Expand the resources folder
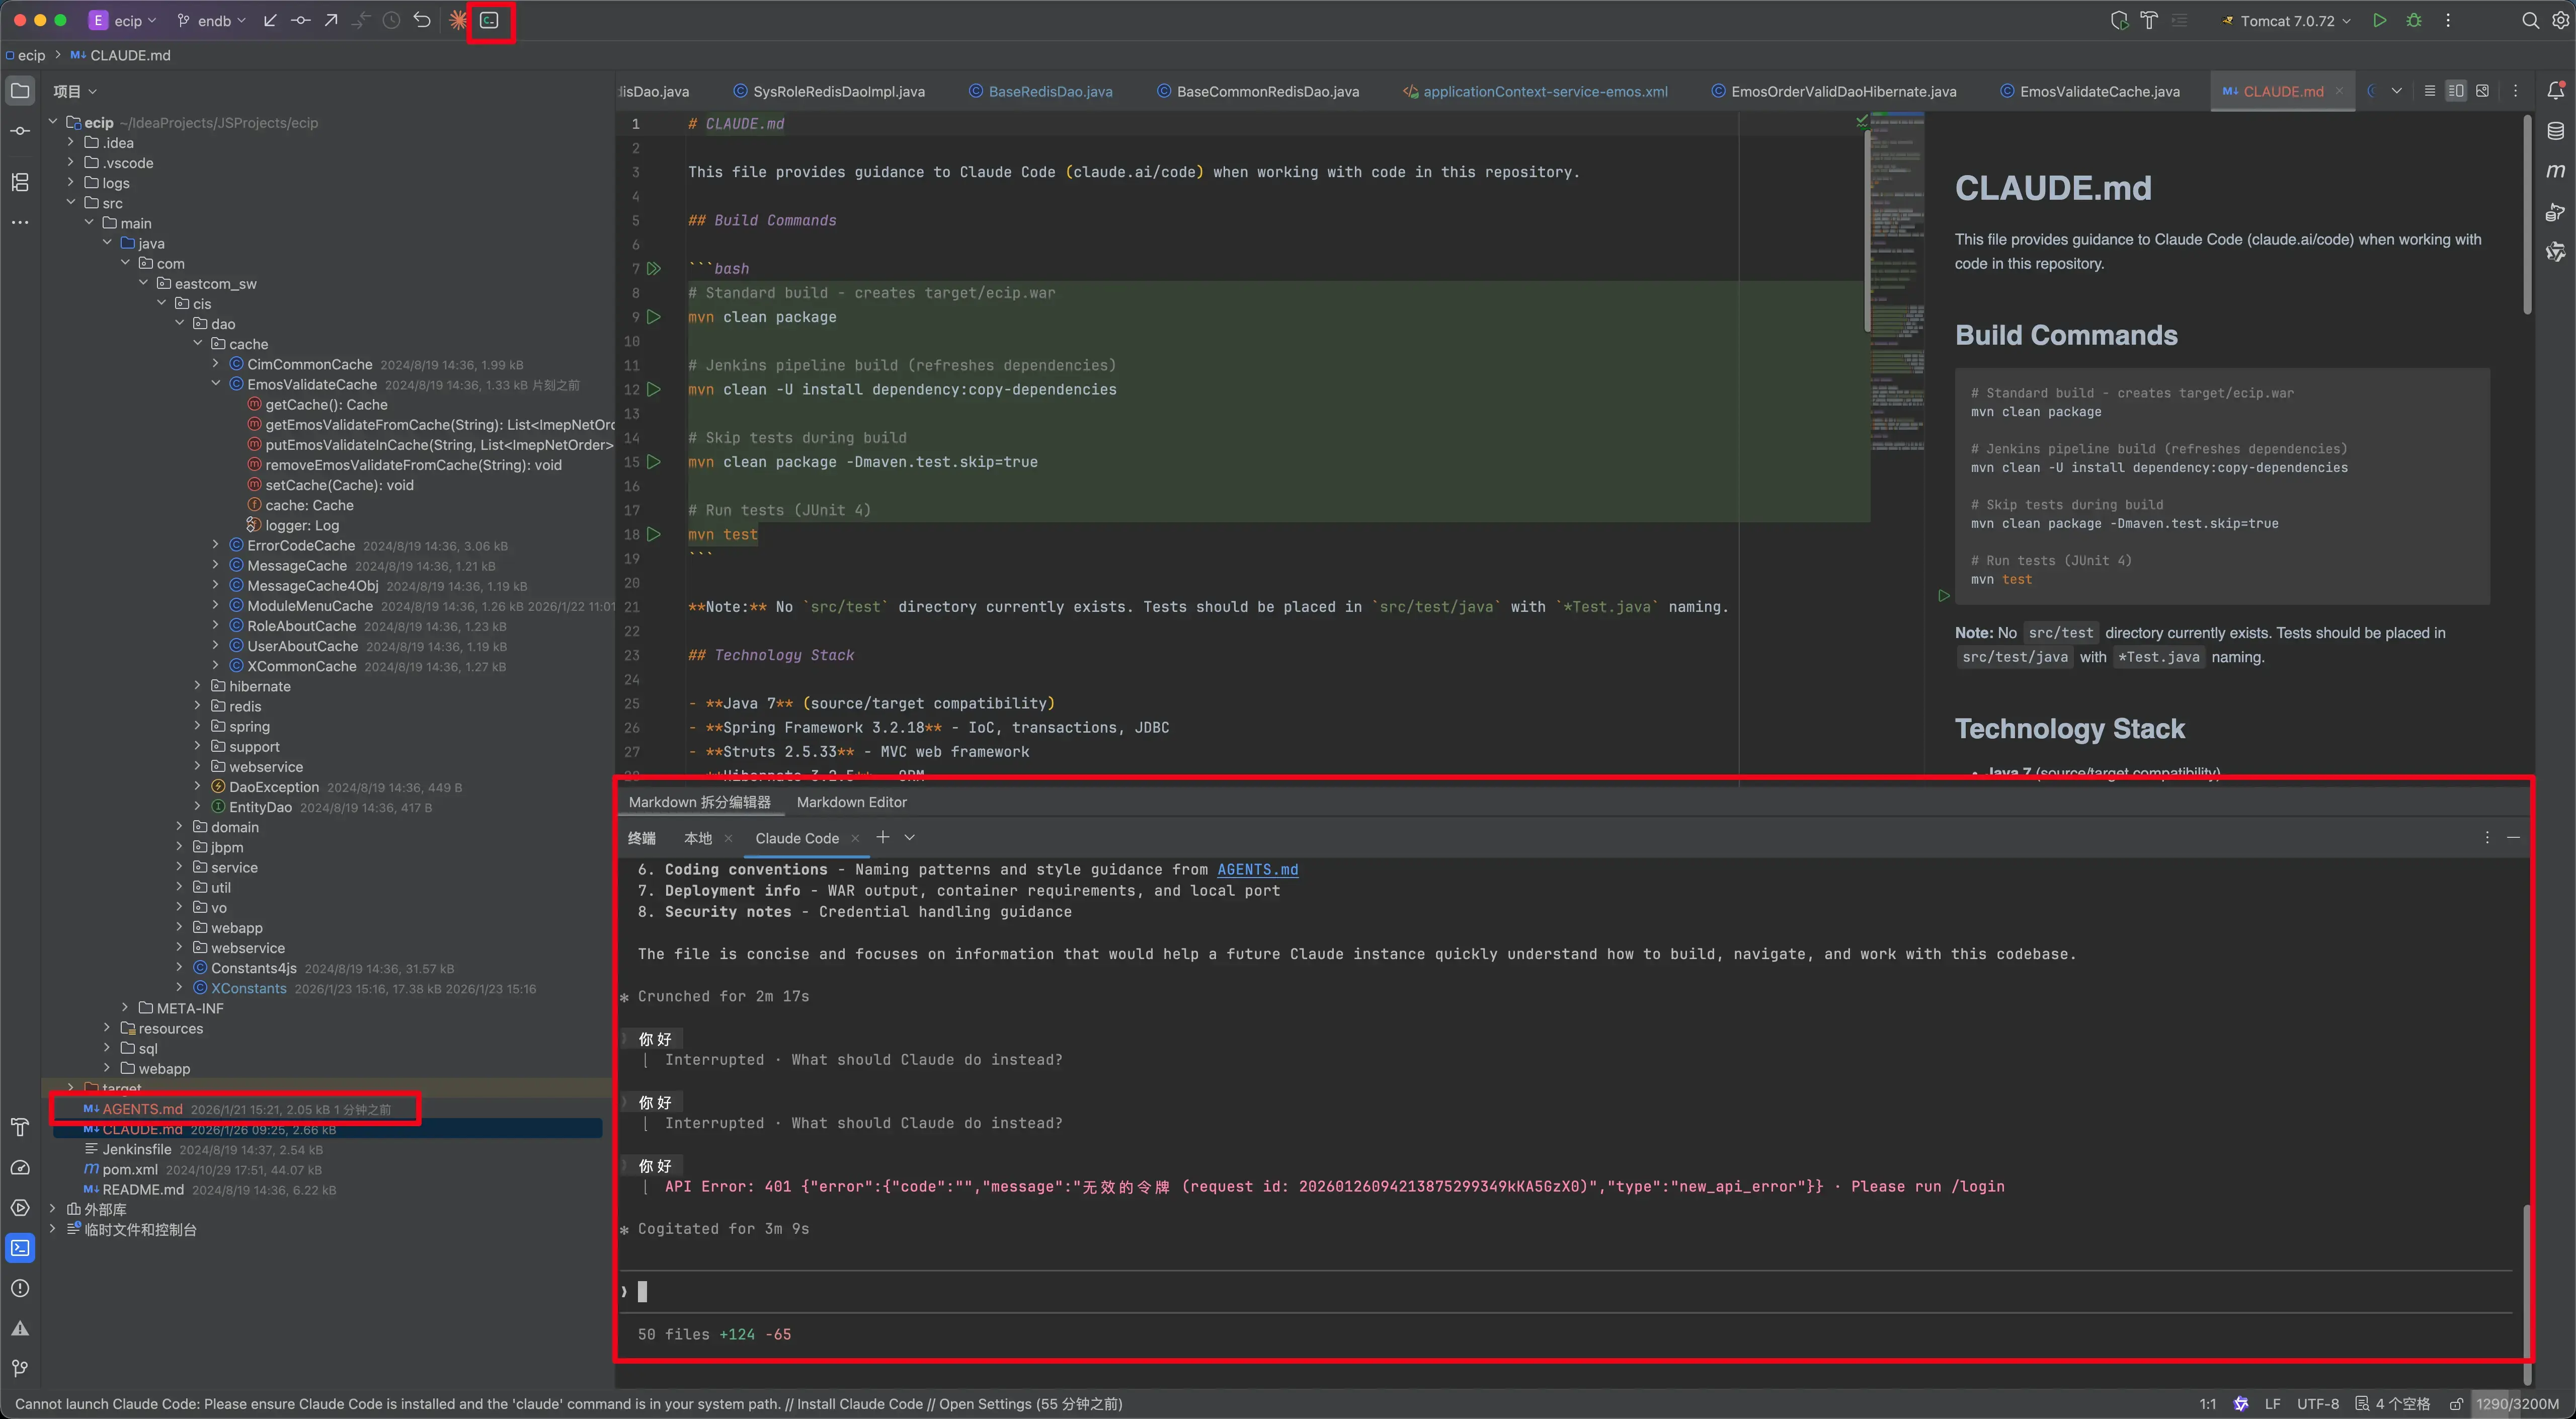The image size is (2576, 1419). [x=107, y=1028]
